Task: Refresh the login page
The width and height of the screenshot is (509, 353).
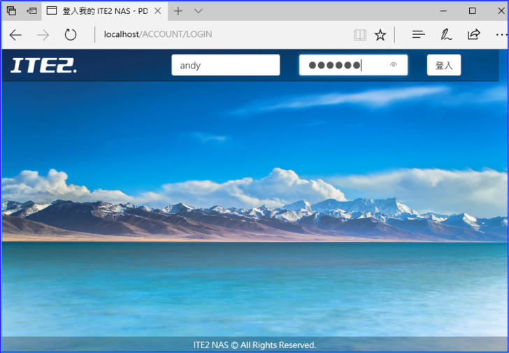Action: coord(70,35)
